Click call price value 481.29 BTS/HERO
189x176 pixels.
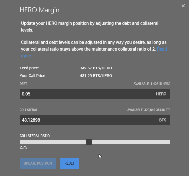pos(96,76)
